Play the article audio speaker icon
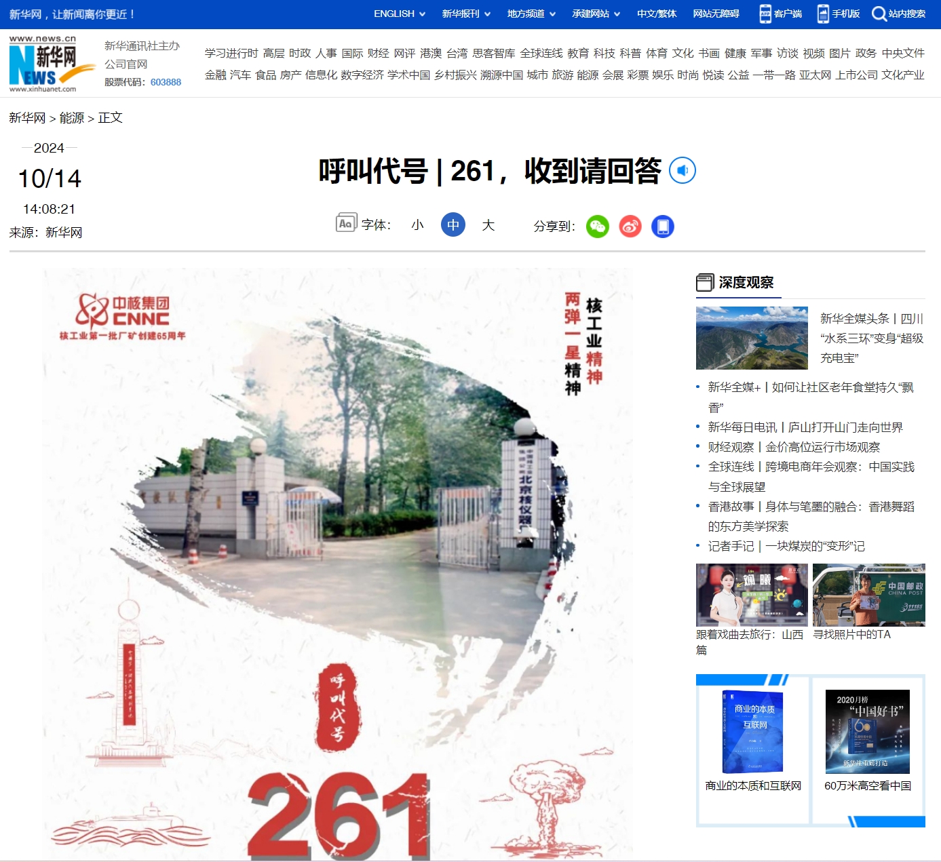This screenshot has height=862, width=941. tap(683, 170)
